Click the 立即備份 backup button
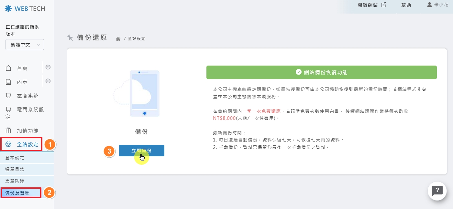Image resolution: width=453 pixels, height=209 pixels. (142, 151)
